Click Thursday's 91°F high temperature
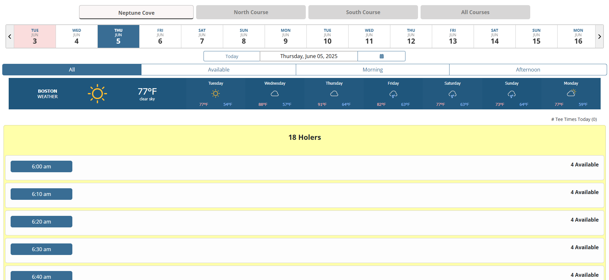This screenshot has height=280, width=609. coord(322,105)
